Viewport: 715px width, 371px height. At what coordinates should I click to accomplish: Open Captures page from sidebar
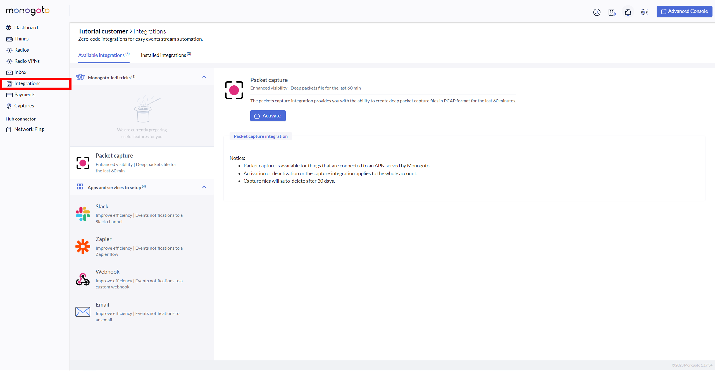24,106
